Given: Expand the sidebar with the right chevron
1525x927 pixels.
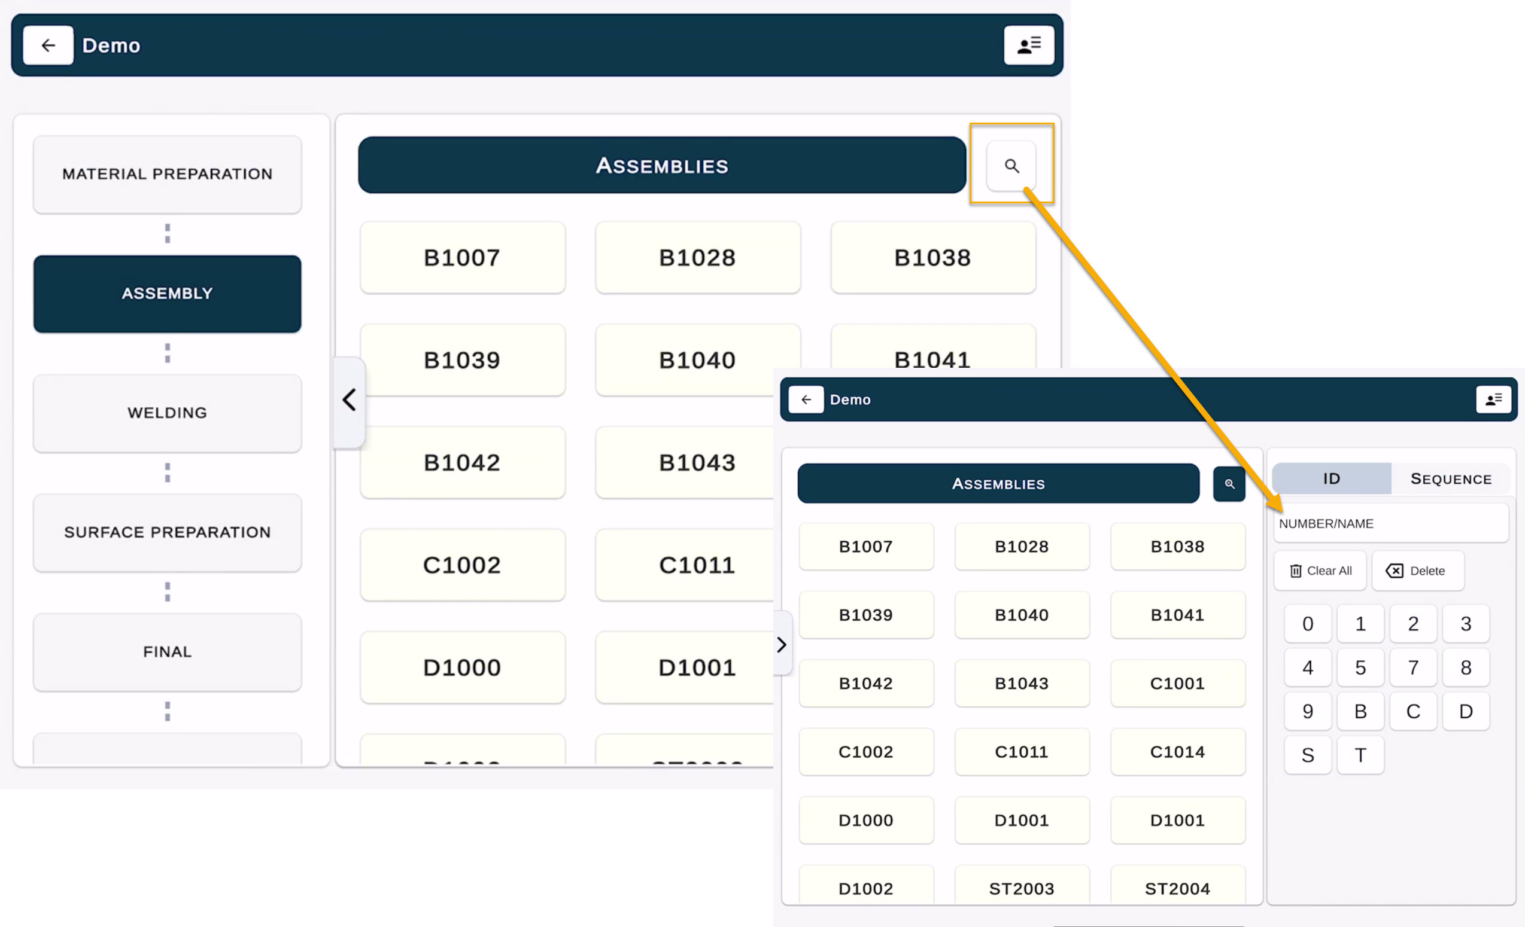Looking at the screenshot, I should point(782,644).
